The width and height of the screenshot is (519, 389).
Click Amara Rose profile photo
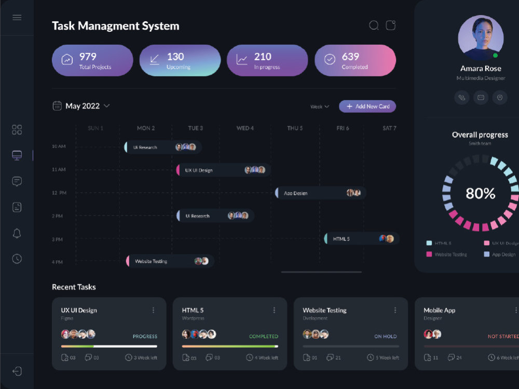point(481,38)
